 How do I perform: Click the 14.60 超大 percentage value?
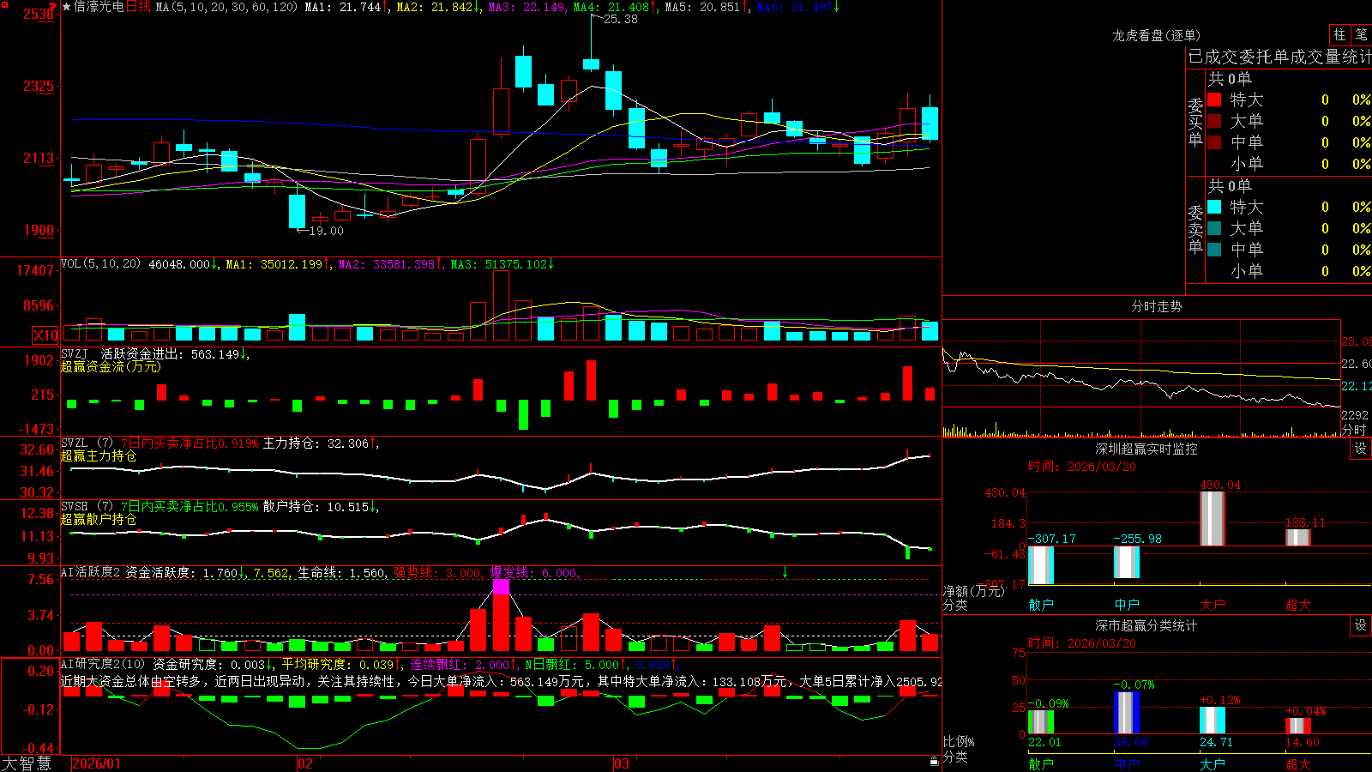[x=1302, y=743]
